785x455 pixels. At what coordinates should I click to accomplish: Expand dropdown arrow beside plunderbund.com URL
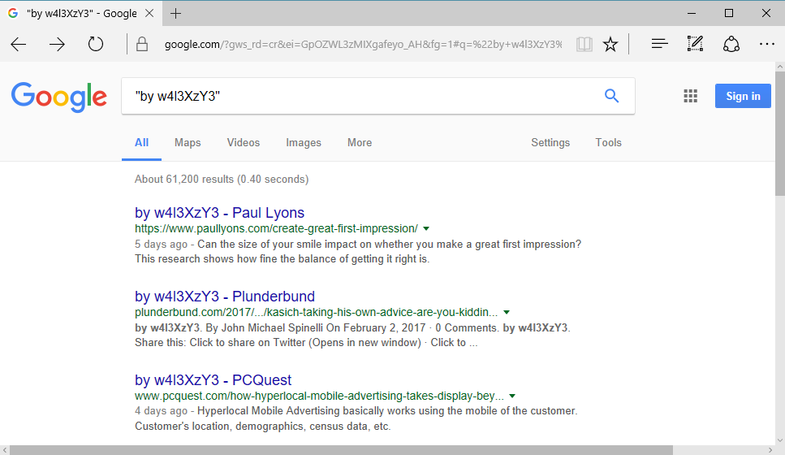tap(506, 312)
